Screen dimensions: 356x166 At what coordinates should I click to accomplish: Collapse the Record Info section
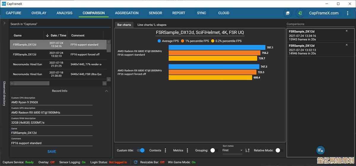(x=107, y=91)
